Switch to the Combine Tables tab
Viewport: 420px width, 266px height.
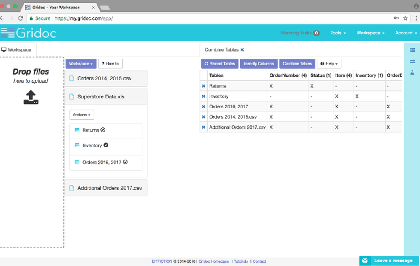click(221, 49)
